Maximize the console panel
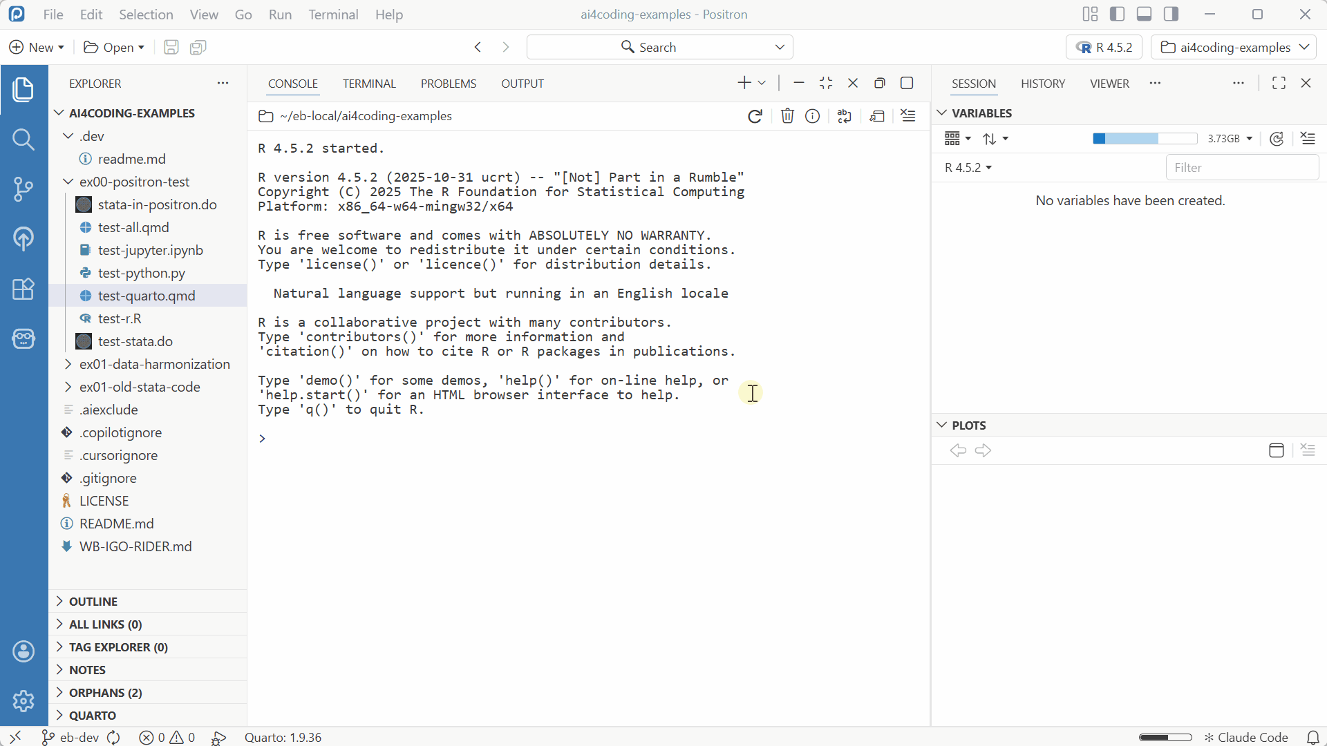This screenshot has height=746, width=1327. [x=907, y=83]
